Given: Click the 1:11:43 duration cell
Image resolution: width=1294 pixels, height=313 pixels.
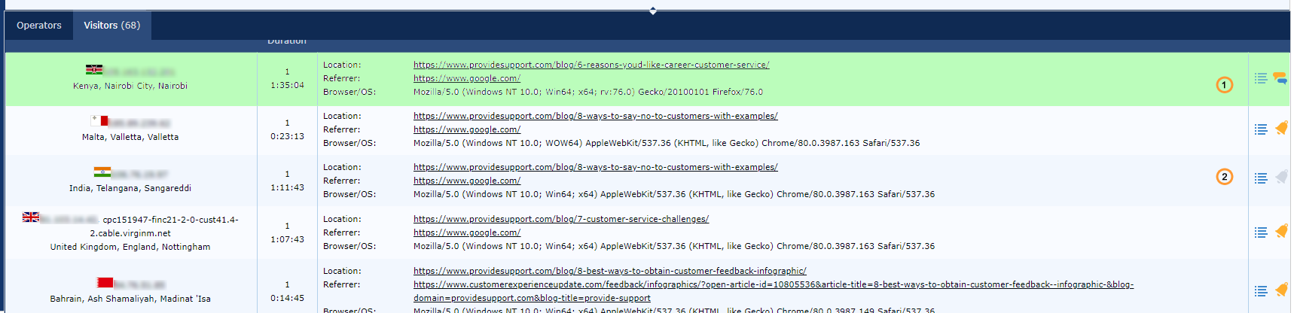Looking at the screenshot, I should coord(287,187).
